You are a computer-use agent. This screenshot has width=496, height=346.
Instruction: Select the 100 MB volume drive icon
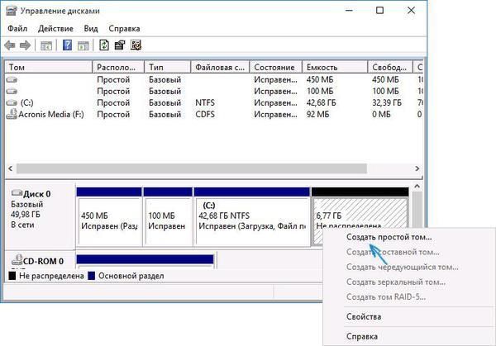pyautogui.click(x=12, y=92)
